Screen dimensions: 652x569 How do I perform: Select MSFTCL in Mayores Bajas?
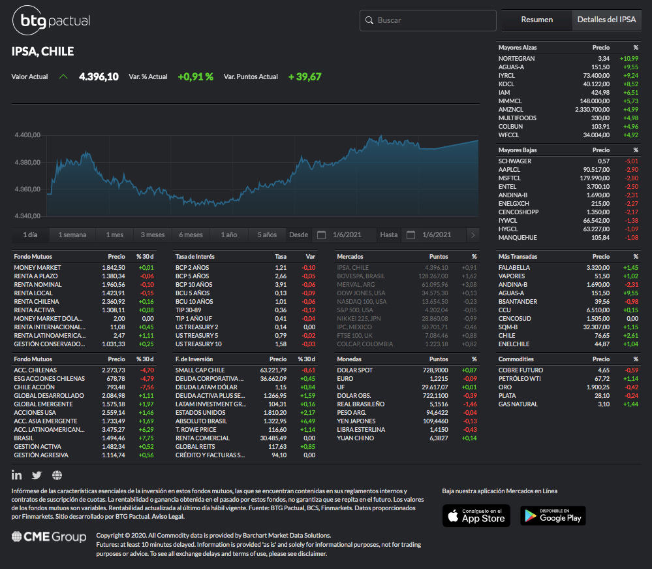click(x=568, y=178)
